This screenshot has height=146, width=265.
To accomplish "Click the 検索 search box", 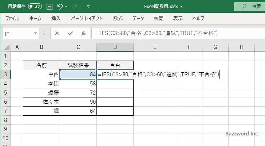I will [249, 7].
